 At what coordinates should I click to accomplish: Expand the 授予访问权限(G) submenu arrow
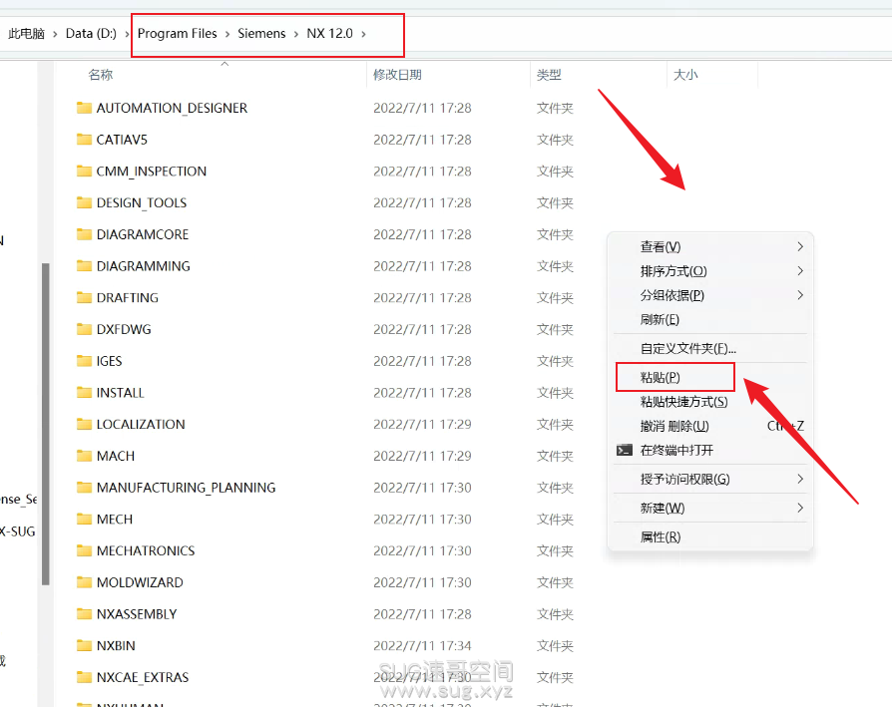800,479
